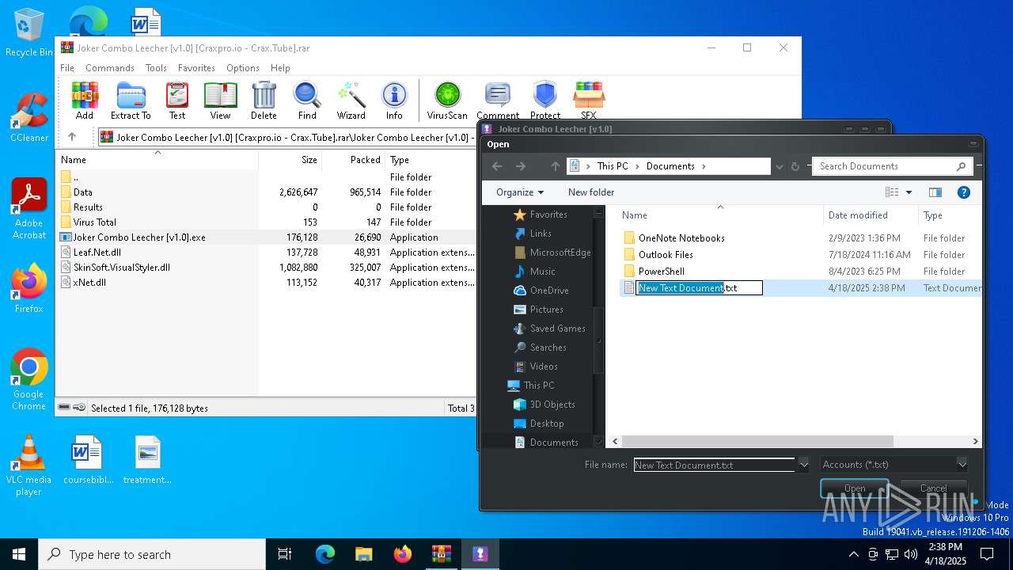Click the Open button in dialog
The image size is (1013, 570).
855,488
